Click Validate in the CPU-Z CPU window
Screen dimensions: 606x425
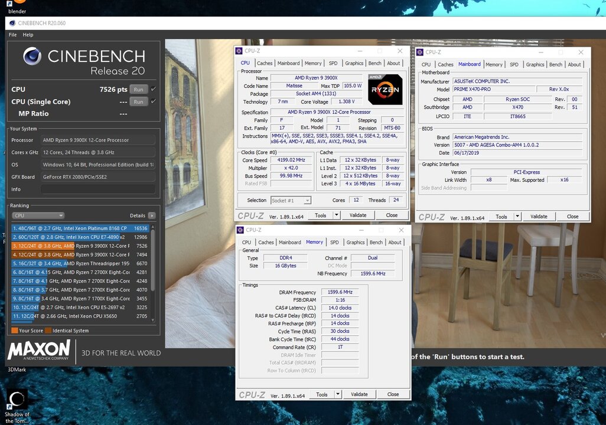(358, 215)
